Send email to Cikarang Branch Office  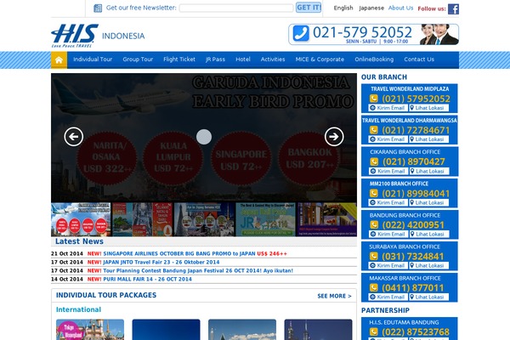(388, 171)
